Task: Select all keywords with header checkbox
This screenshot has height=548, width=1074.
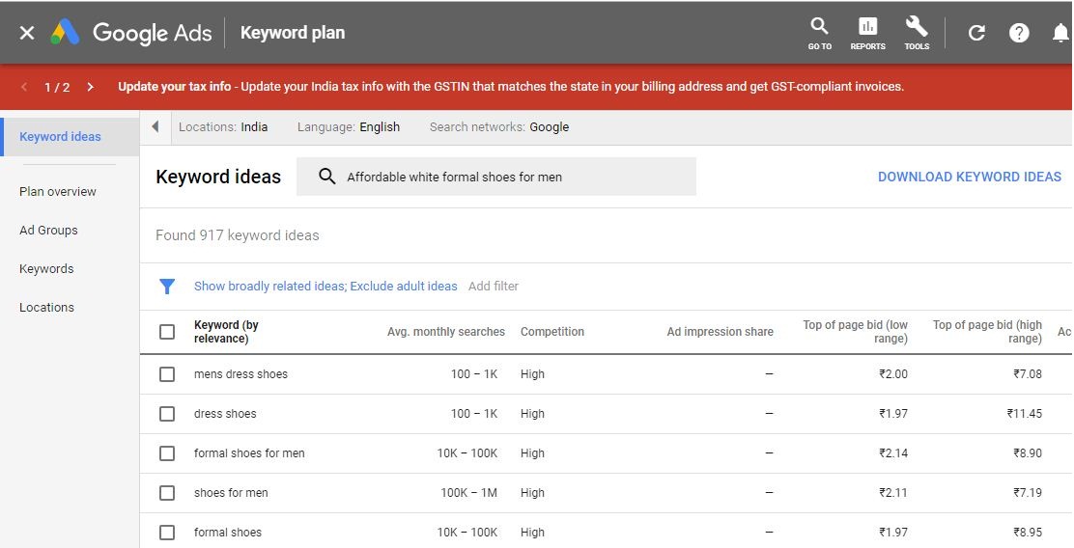Action: [167, 332]
